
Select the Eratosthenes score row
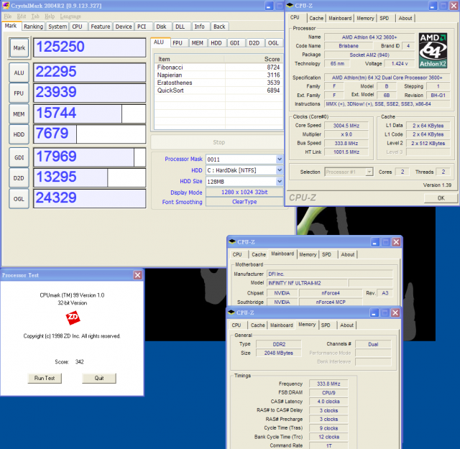point(218,83)
